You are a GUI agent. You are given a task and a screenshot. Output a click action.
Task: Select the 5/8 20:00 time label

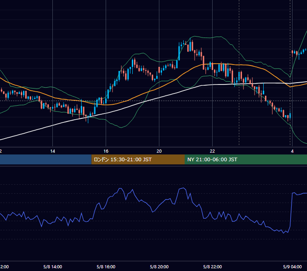159,266
